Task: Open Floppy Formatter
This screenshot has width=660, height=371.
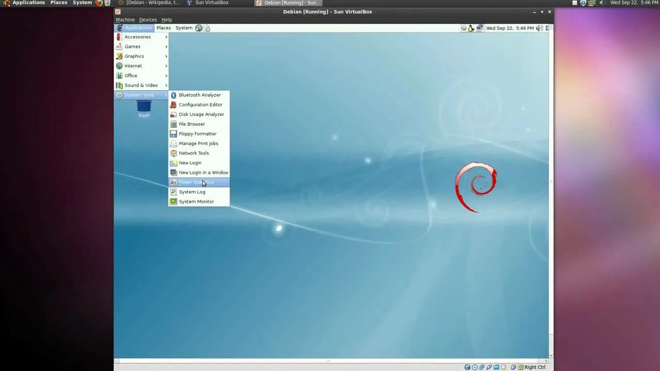Action: pos(199,134)
